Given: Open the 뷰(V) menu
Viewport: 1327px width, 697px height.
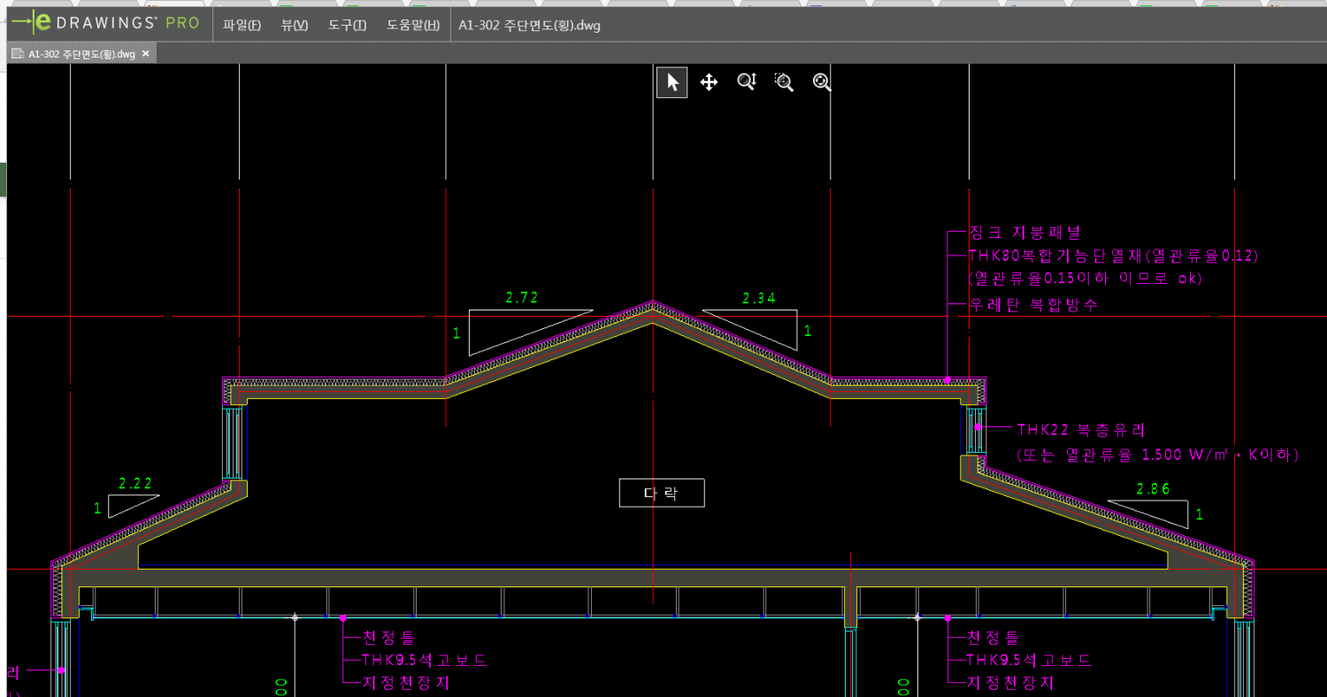Looking at the screenshot, I should [x=295, y=25].
